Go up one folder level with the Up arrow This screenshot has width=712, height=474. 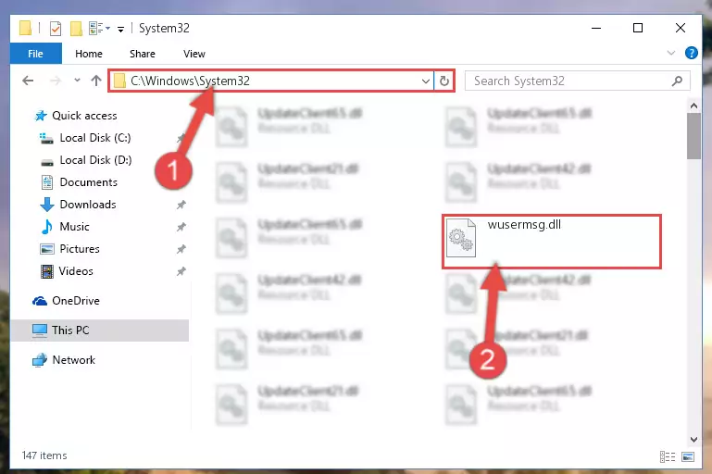pos(95,81)
